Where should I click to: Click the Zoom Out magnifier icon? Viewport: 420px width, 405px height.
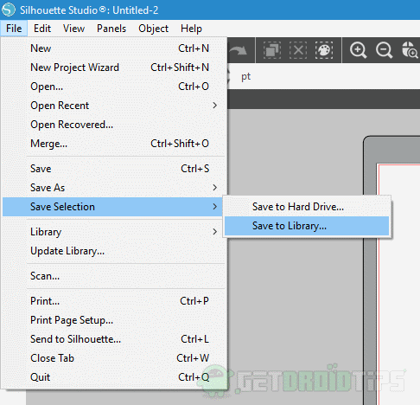click(x=384, y=50)
